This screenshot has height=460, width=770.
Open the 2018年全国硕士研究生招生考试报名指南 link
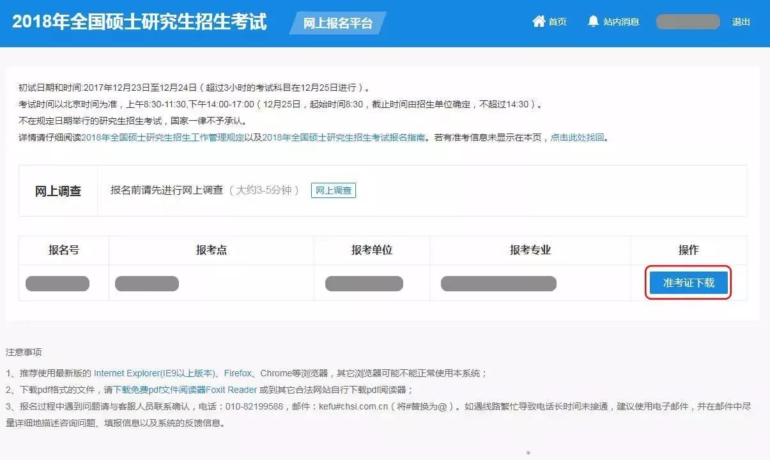pyautogui.click(x=344, y=137)
